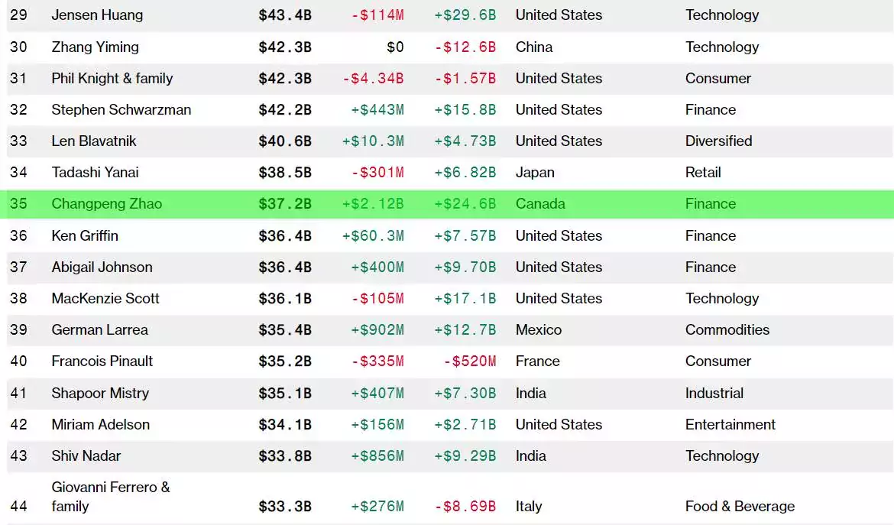The image size is (894, 525).
Task: Open Tadashi Yanai's profile
Action: click(96, 172)
